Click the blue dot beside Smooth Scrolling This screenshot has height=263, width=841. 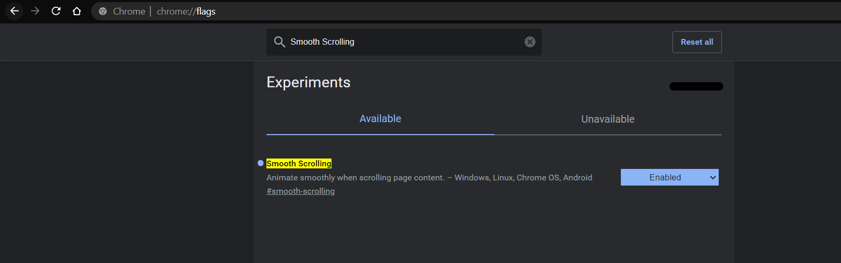(261, 163)
